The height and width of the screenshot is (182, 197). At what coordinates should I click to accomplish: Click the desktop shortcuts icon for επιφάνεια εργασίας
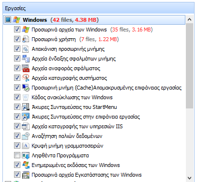(26, 117)
